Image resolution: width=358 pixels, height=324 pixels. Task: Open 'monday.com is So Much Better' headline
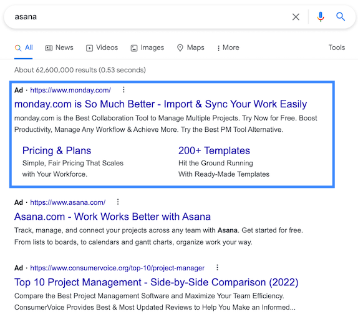160,104
